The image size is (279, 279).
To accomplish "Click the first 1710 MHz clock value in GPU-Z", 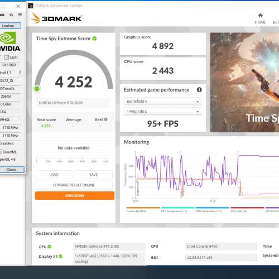I will (10, 128).
